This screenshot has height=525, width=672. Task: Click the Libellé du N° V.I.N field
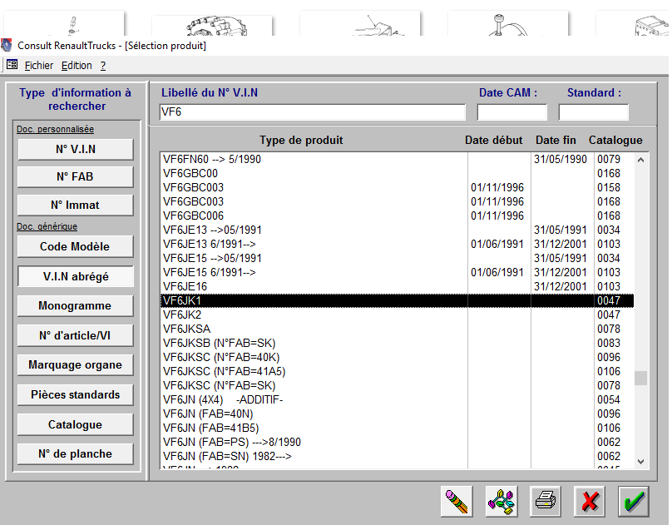[x=312, y=112]
